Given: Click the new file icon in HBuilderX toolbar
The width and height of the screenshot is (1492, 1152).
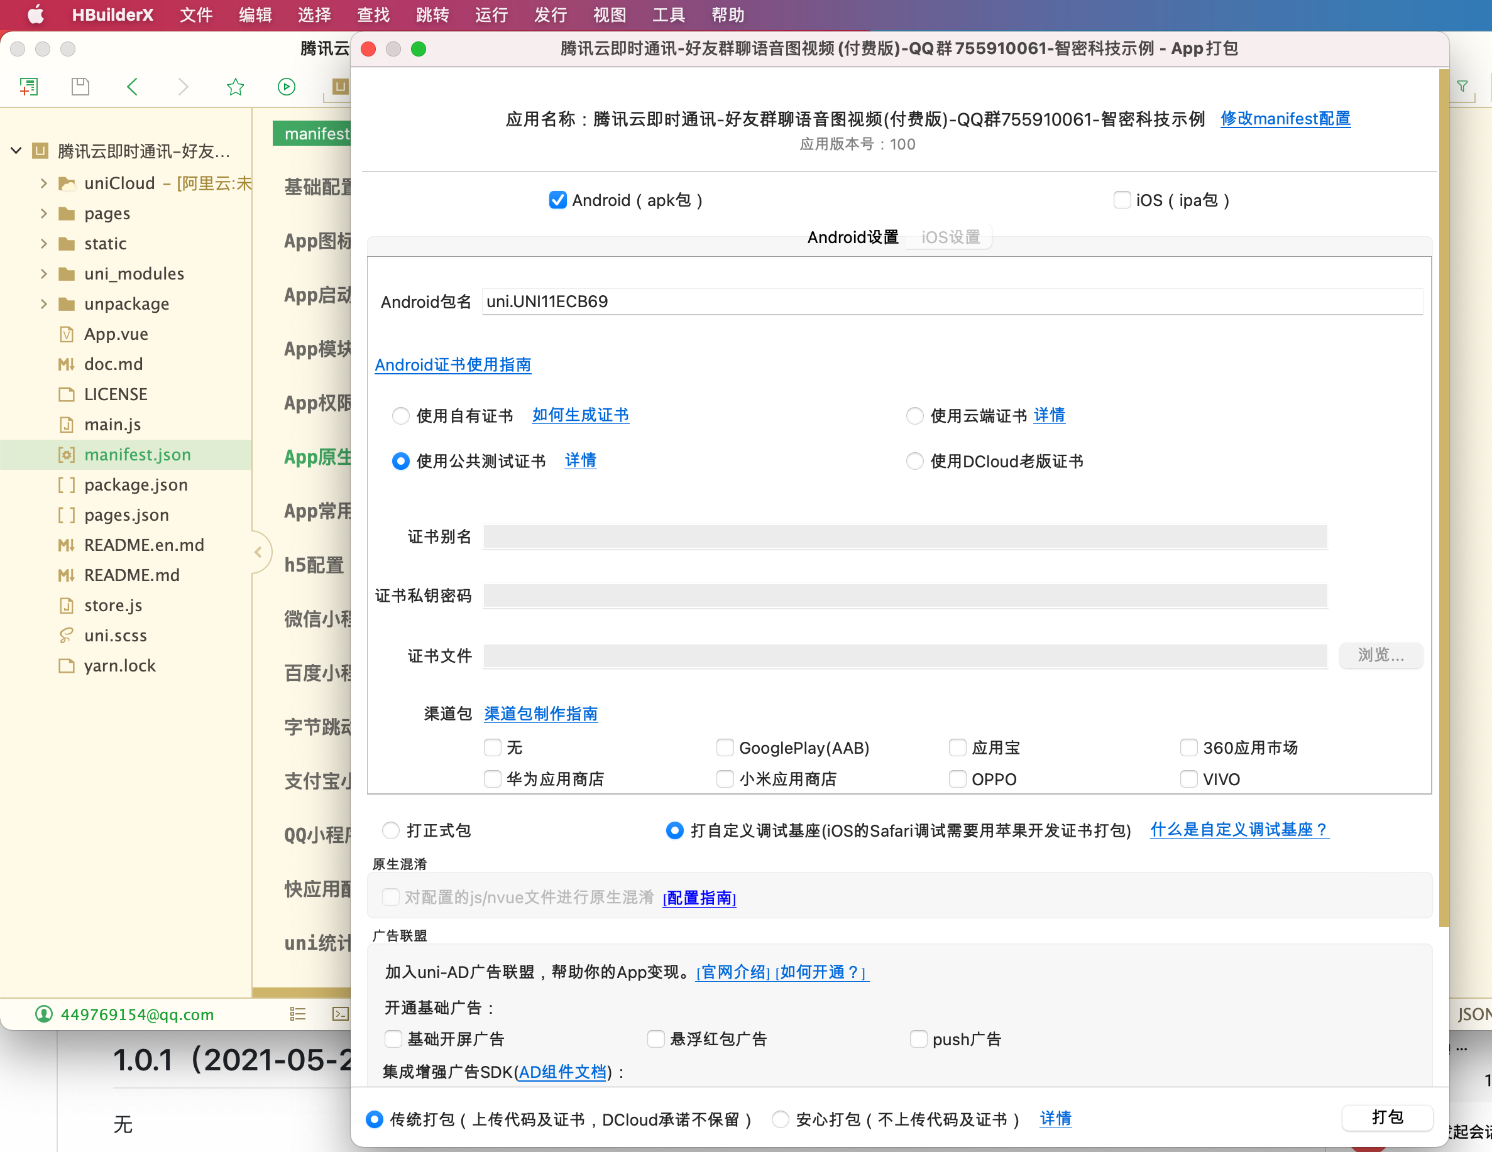Looking at the screenshot, I should (x=29, y=87).
